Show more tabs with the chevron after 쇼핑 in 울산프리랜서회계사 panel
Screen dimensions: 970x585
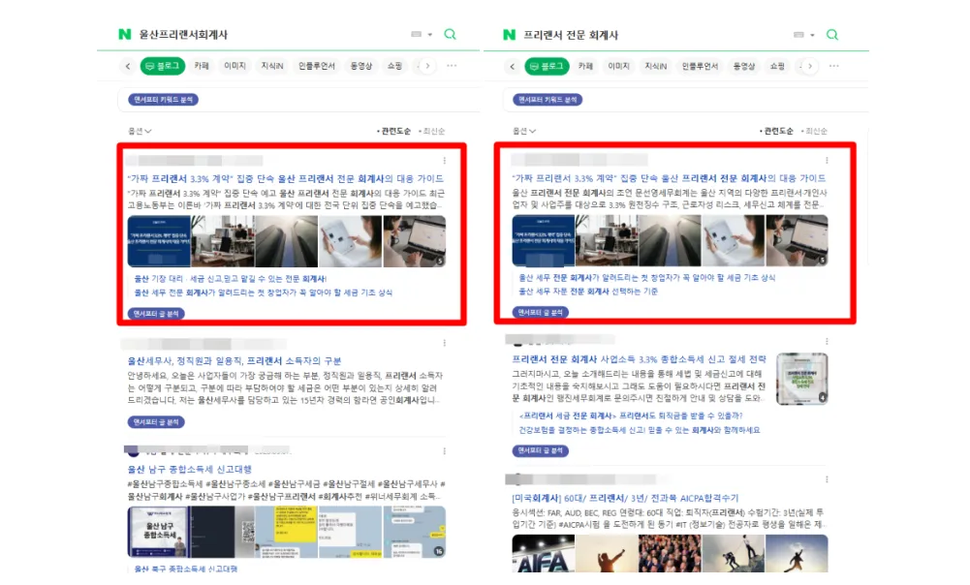coord(427,66)
